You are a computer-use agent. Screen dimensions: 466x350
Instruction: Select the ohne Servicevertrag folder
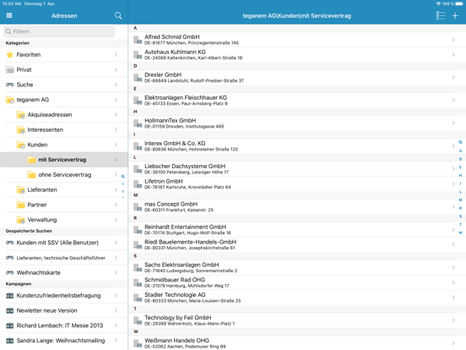(64, 175)
